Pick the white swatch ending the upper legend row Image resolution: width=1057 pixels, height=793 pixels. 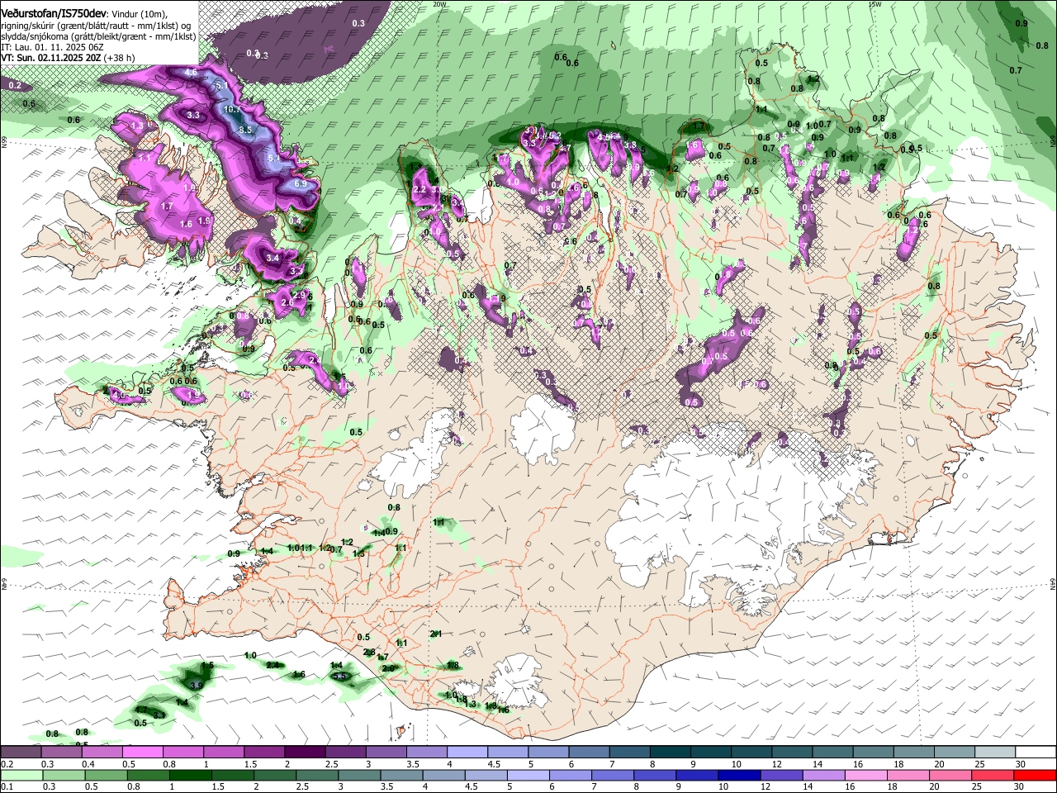point(1036,753)
